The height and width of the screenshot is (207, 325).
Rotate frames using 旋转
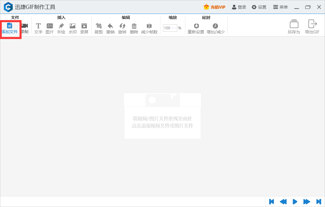tap(122, 29)
